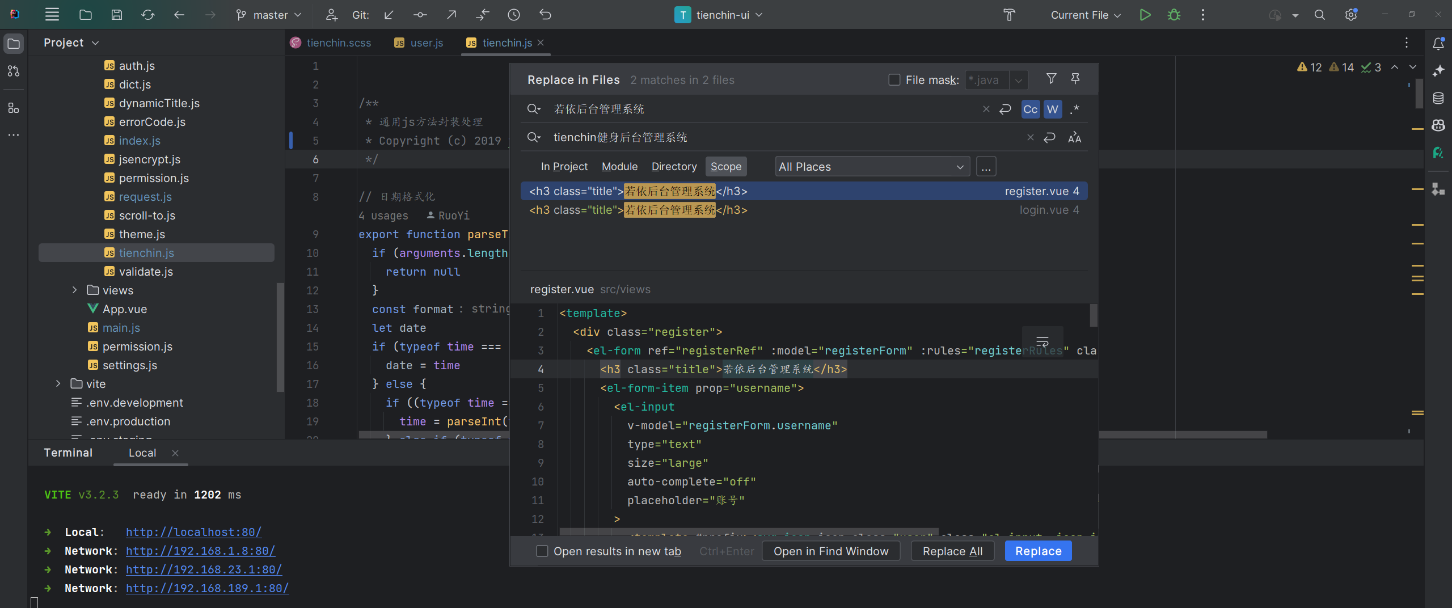The width and height of the screenshot is (1452, 608).
Task: Click the Replace All button
Action: click(x=952, y=551)
